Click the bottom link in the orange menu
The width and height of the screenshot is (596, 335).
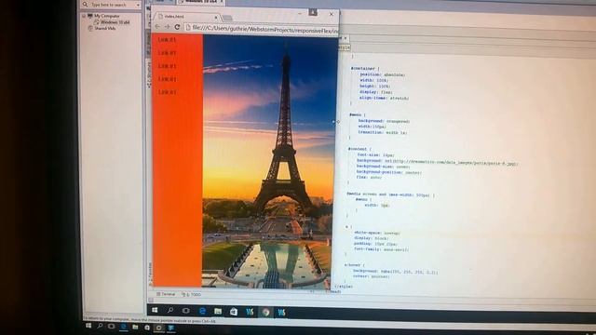coord(168,92)
